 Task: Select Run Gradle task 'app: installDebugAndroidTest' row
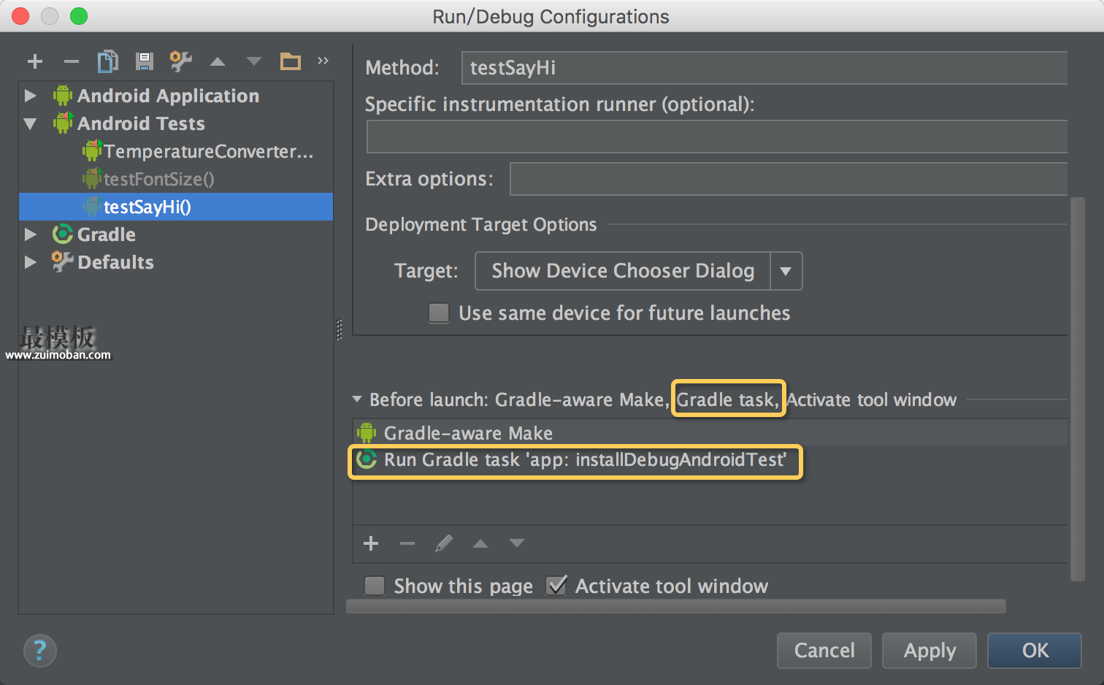(x=710, y=460)
